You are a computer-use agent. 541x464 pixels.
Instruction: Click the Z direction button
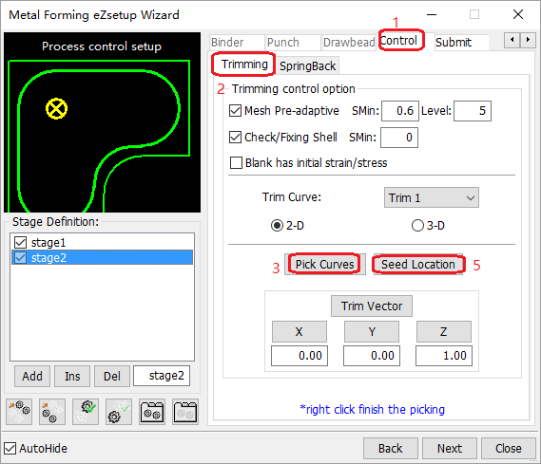tap(444, 331)
